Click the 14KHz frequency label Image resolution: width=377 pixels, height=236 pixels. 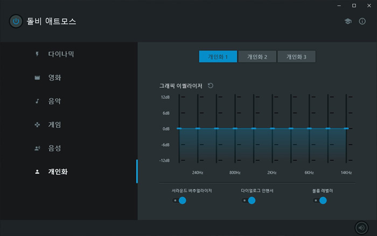[346, 173]
